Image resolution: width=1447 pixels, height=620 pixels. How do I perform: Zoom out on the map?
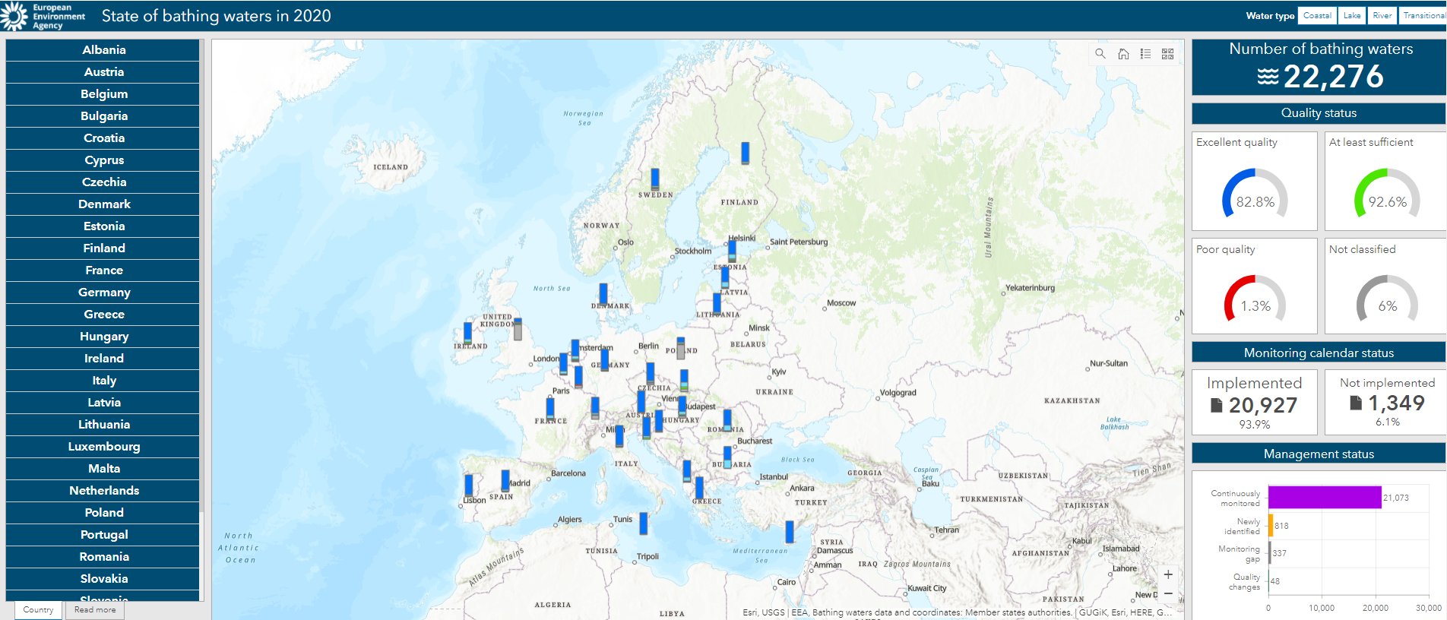click(1168, 593)
